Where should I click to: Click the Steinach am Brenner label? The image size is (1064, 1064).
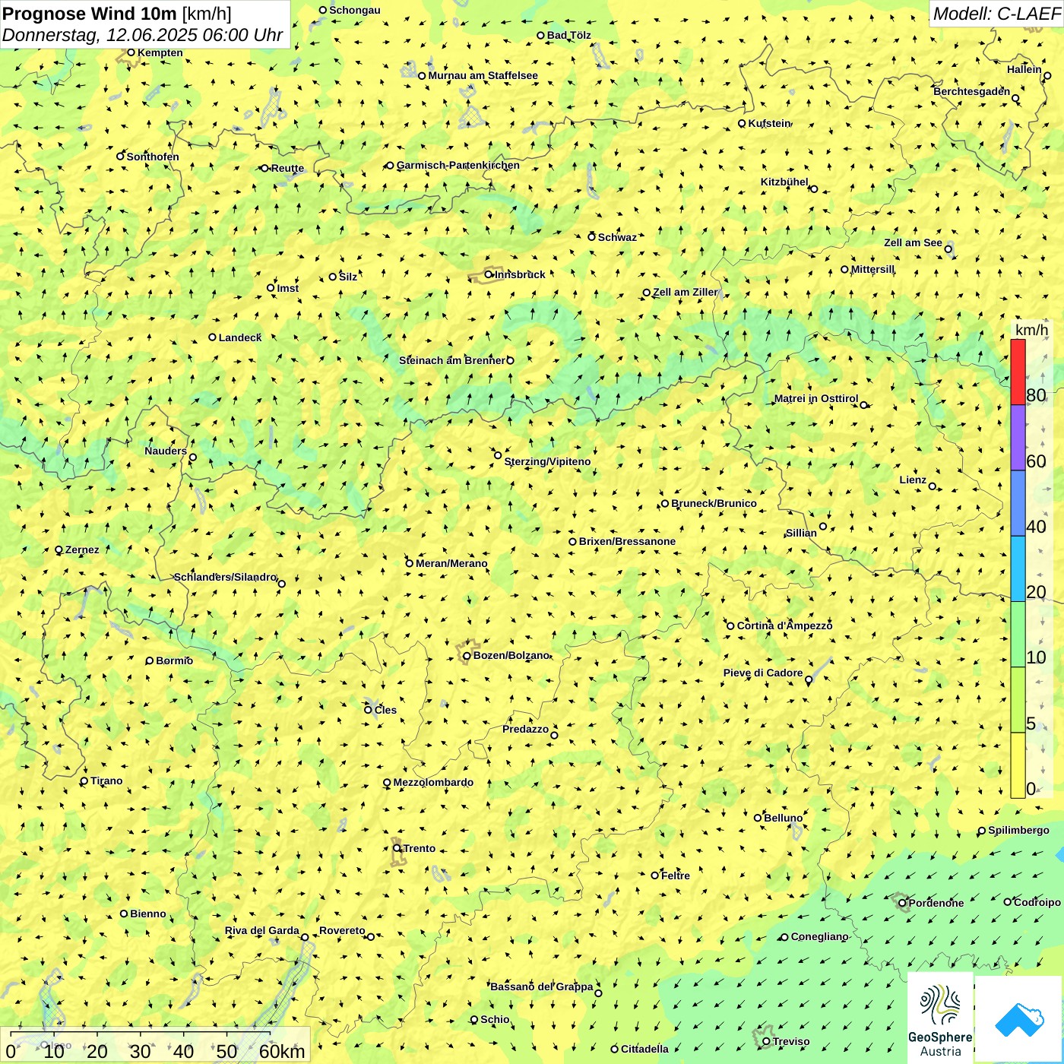coord(452,360)
